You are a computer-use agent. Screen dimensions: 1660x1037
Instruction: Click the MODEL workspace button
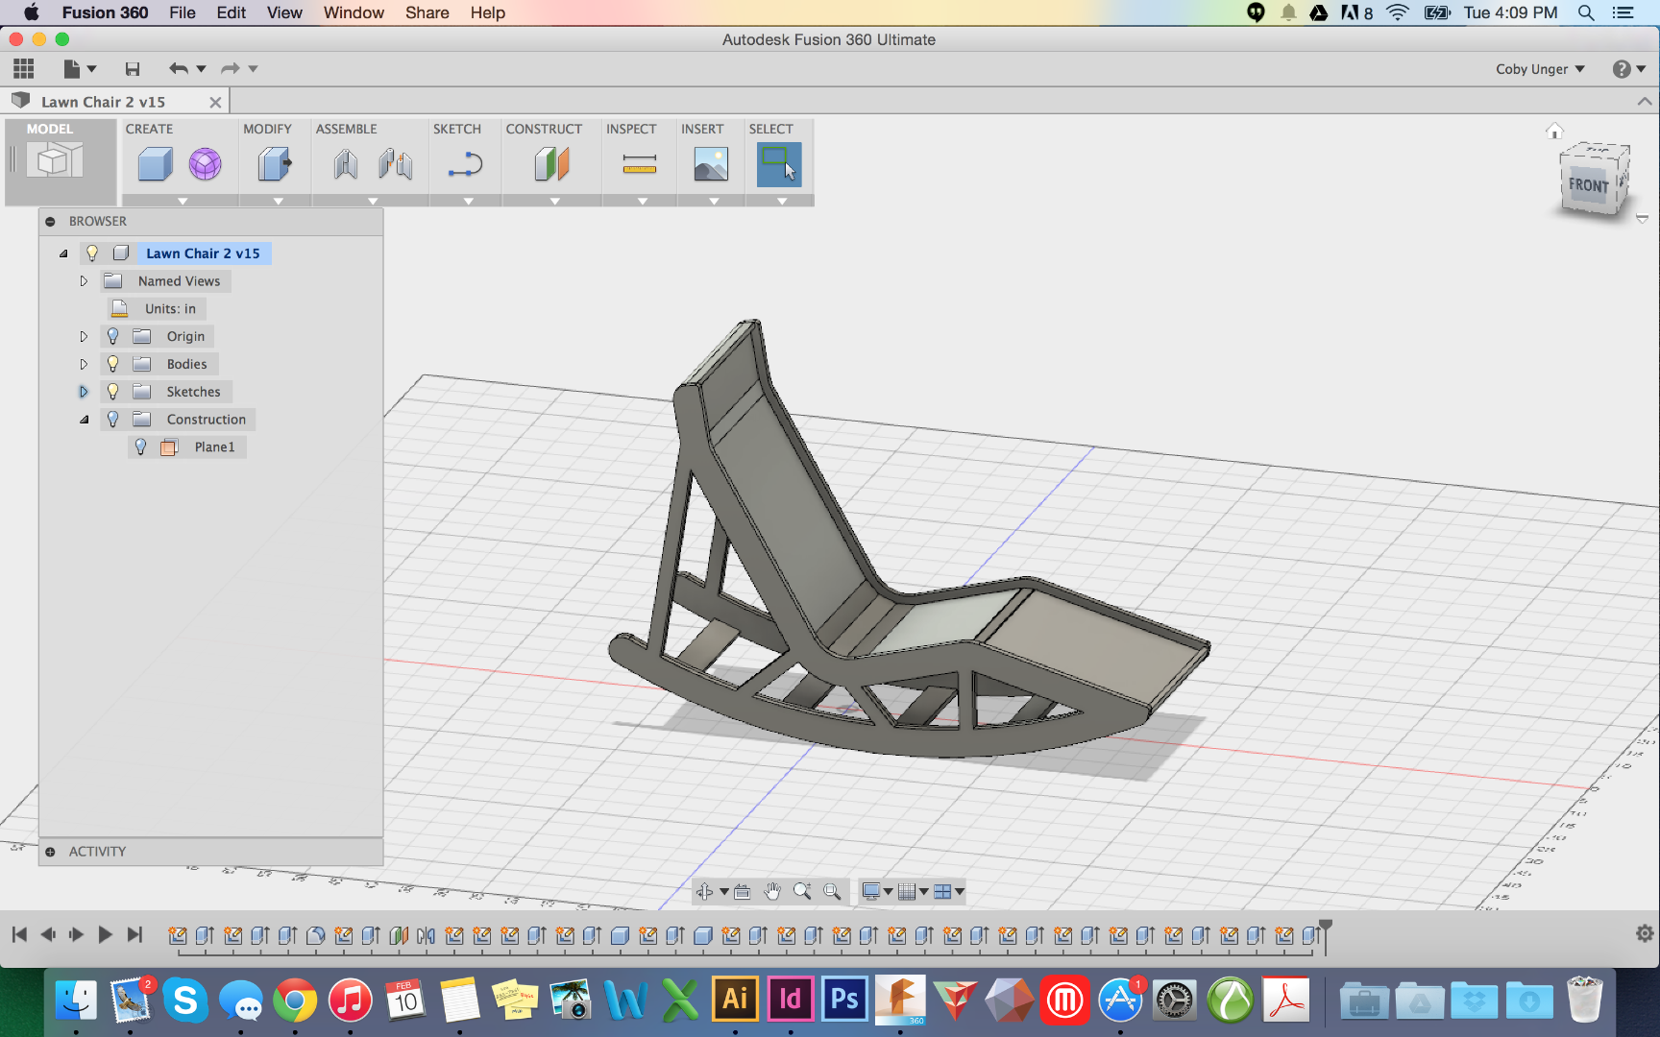tap(60, 161)
